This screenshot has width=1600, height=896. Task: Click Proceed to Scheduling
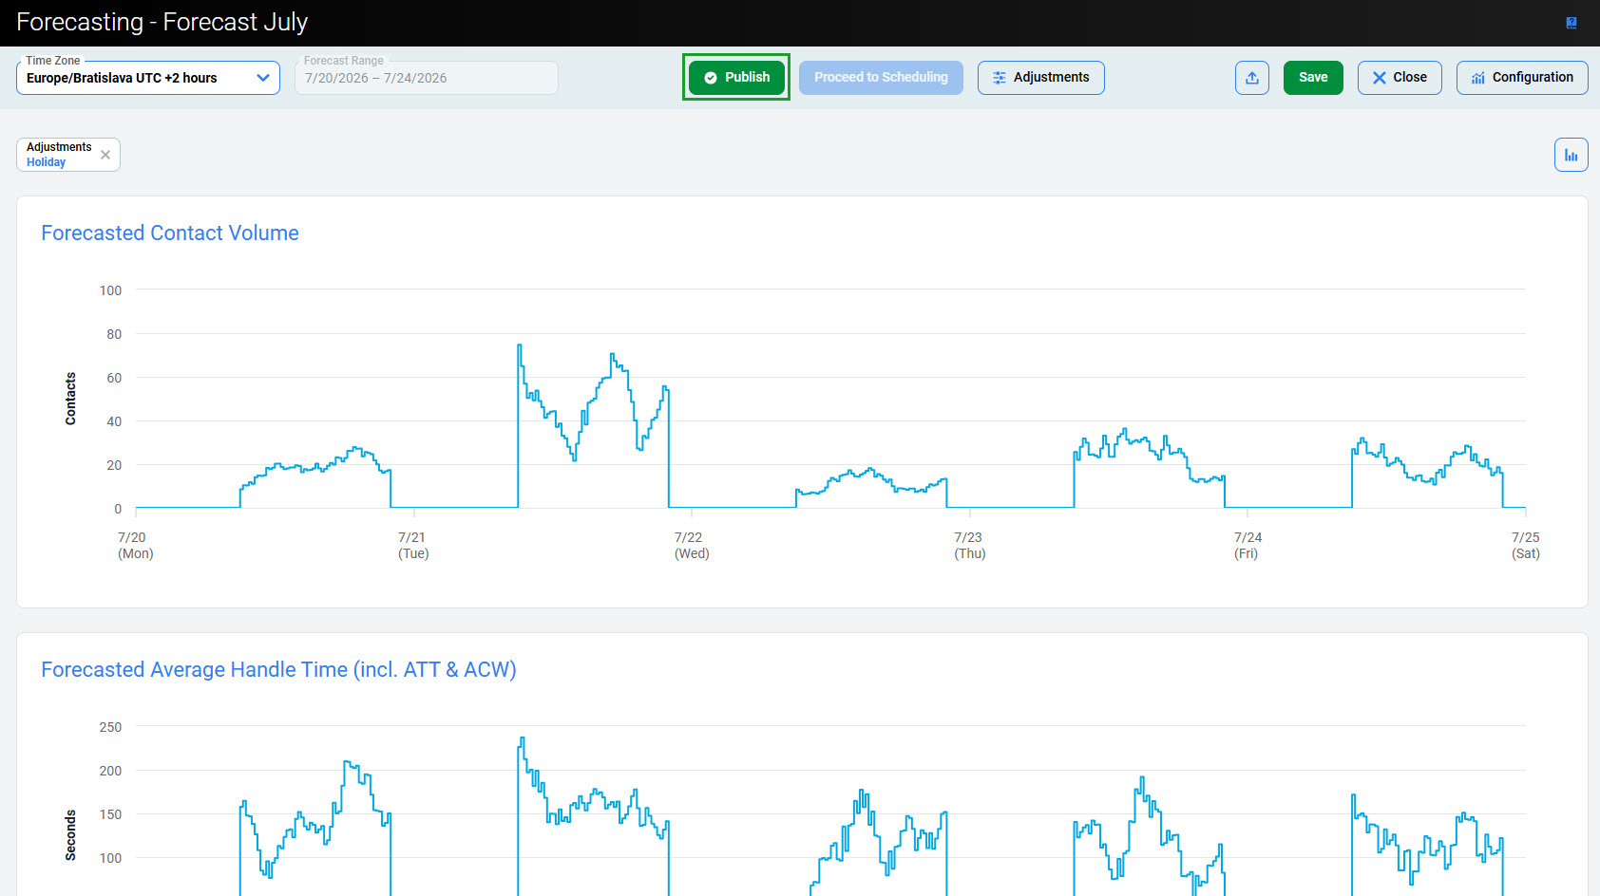tap(881, 77)
